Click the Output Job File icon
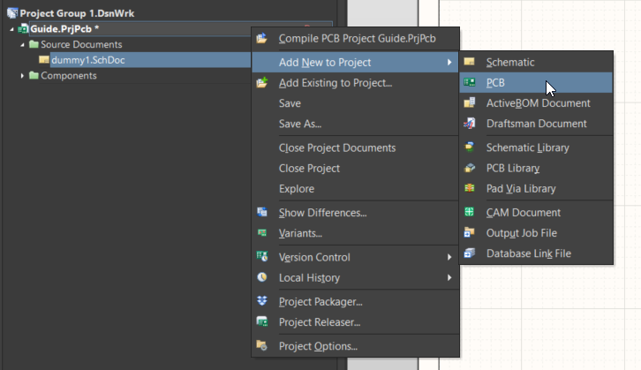This screenshot has width=641, height=370. pyautogui.click(x=470, y=233)
